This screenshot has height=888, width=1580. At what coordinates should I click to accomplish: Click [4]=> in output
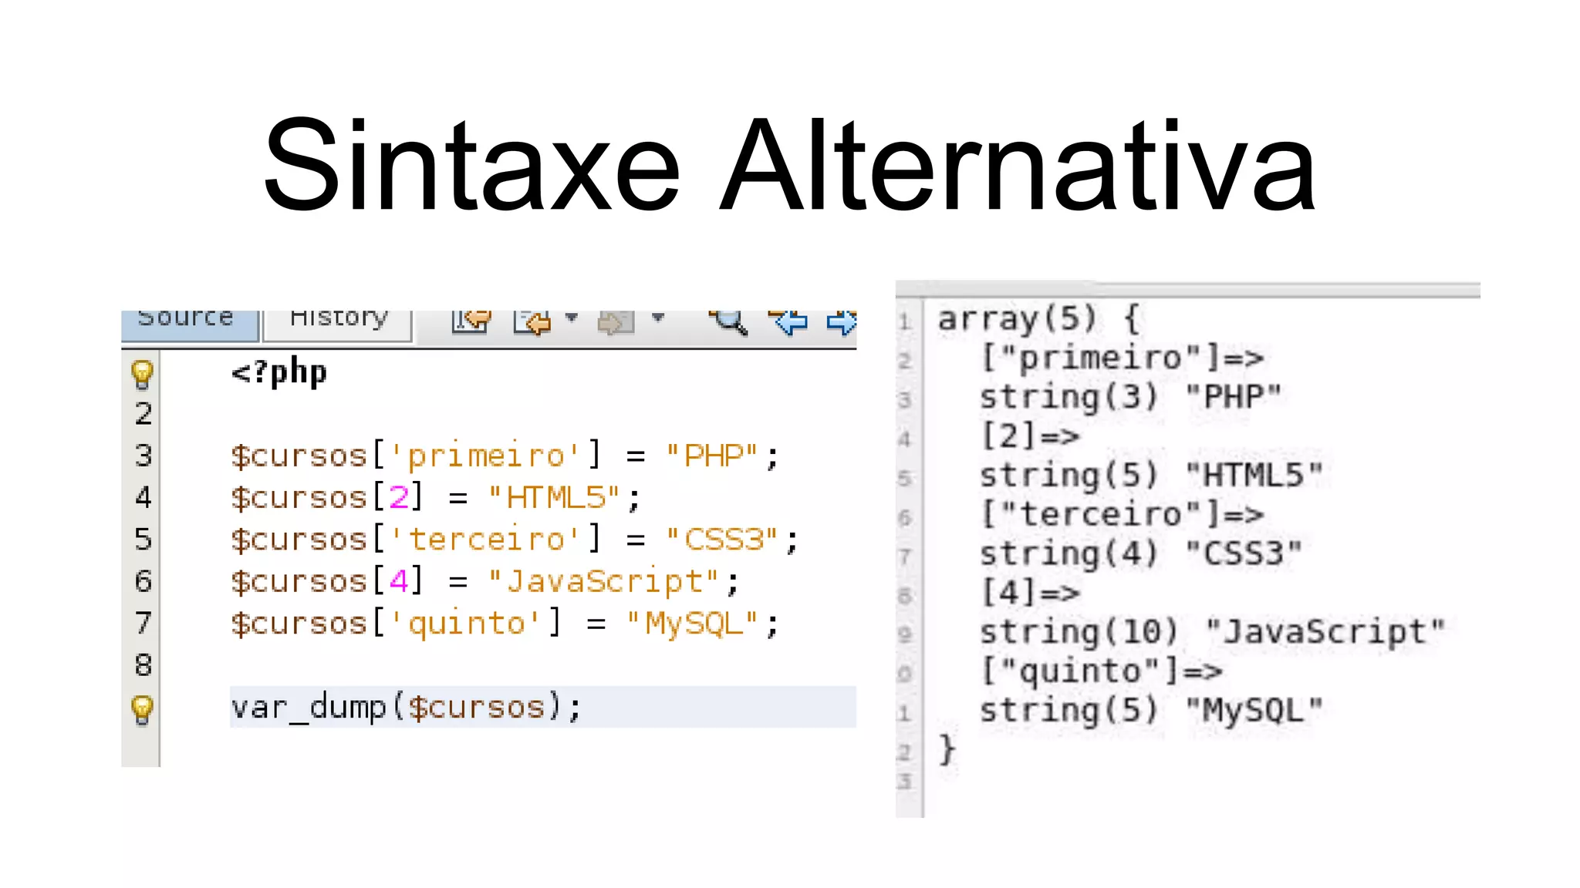[x=1030, y=593]
